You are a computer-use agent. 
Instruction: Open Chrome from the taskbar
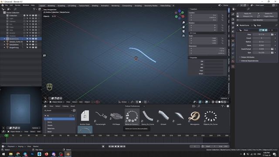coord(18,154)
